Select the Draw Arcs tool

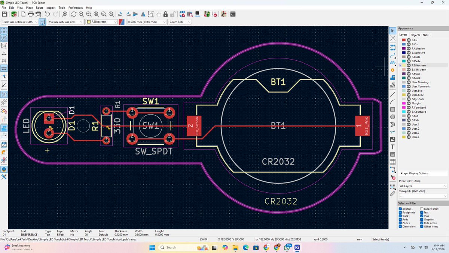[x=393, y=102]
